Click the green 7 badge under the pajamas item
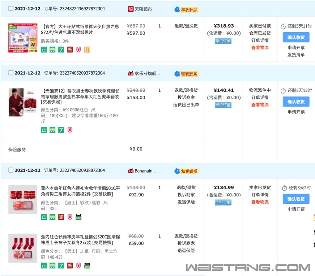This screenshot has height=276, width=315. (61, 130)
